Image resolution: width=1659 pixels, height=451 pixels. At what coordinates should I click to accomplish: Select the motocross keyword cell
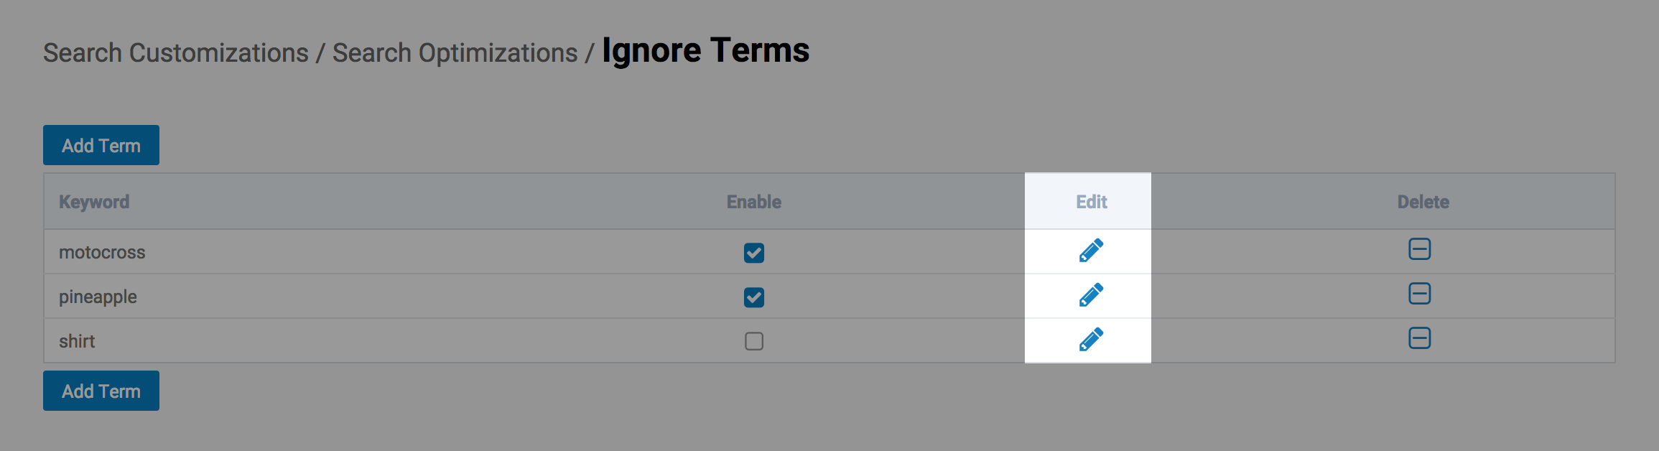pos(102,253)
